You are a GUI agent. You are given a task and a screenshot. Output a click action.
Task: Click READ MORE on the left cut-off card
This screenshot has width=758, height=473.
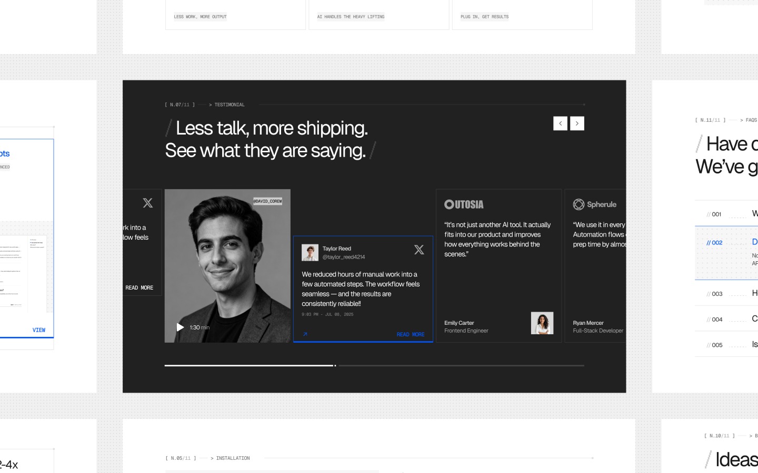[139, 288]
